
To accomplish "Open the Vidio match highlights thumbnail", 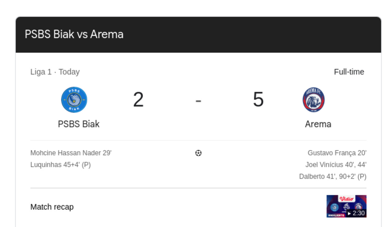I will (346, 206).
